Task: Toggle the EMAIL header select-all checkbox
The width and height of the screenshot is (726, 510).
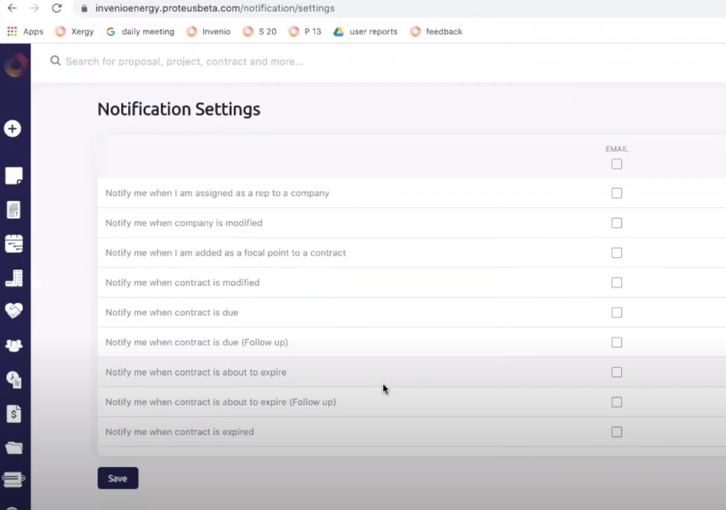Action: tap(617, 164)
